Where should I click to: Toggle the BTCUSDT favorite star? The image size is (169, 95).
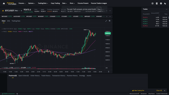tap(3, 11)
